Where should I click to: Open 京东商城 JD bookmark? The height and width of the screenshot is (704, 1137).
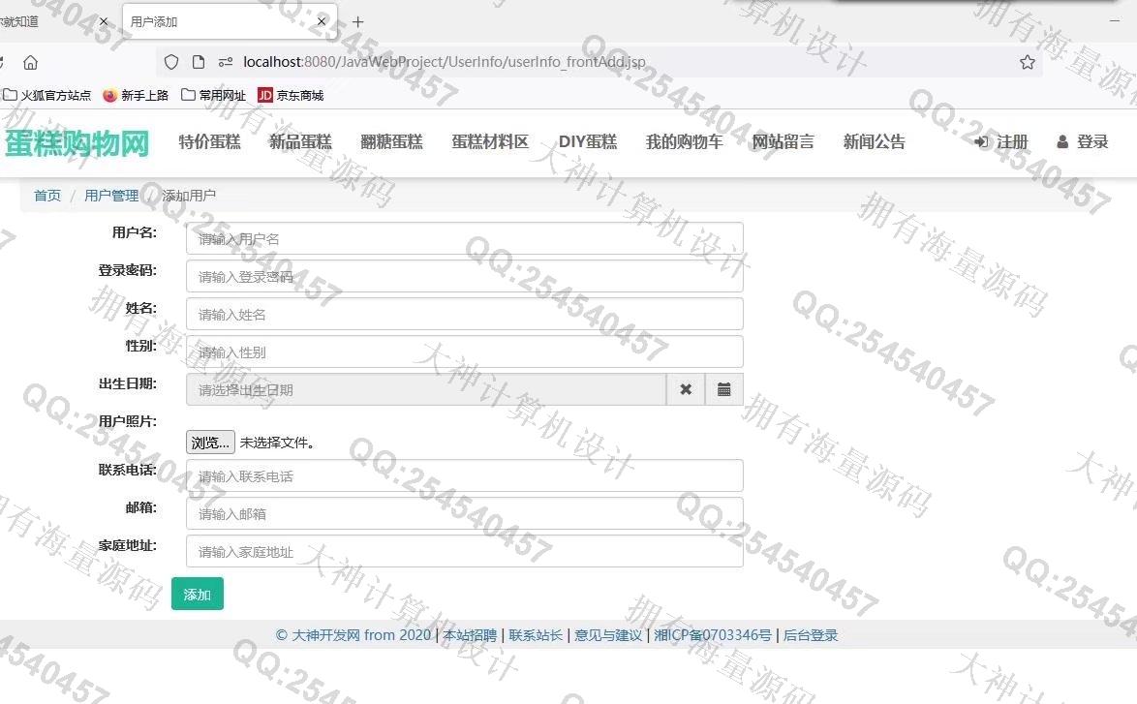click(x=291, y=95)
